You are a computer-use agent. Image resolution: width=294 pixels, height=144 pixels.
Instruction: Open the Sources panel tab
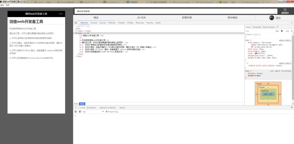click(x=103, y=23)
